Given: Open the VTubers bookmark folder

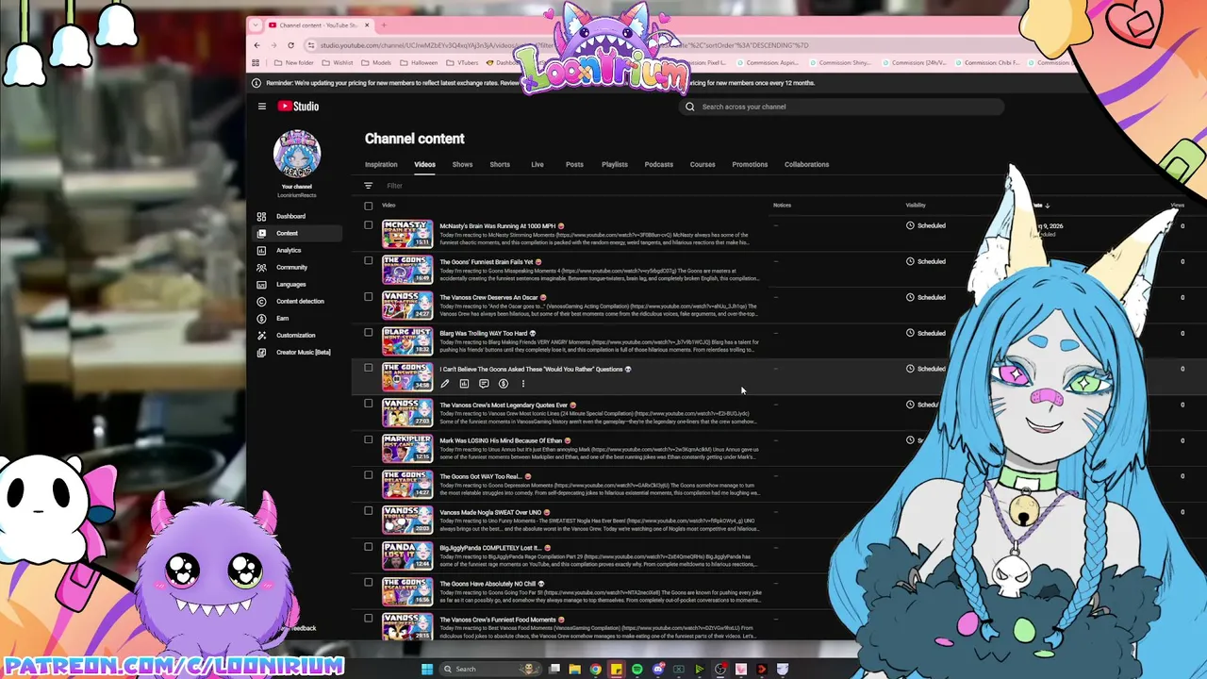Looking at the screenshot, I should (462, 63).
